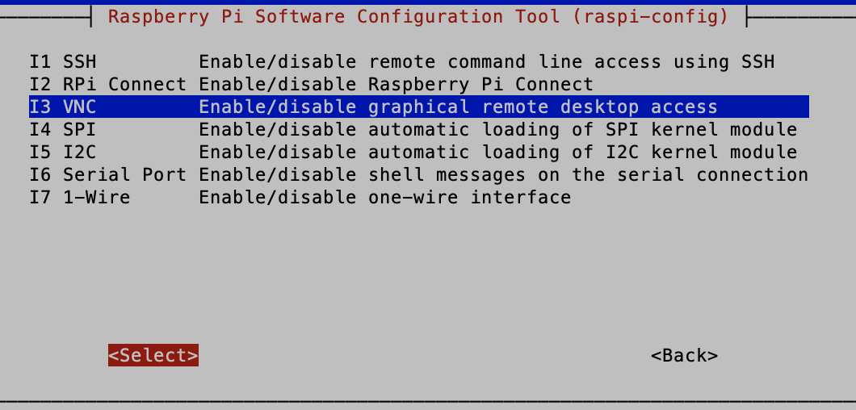Click the 'I4' code label
This screenshot has width=856, height=410.
tap(40, 130)
